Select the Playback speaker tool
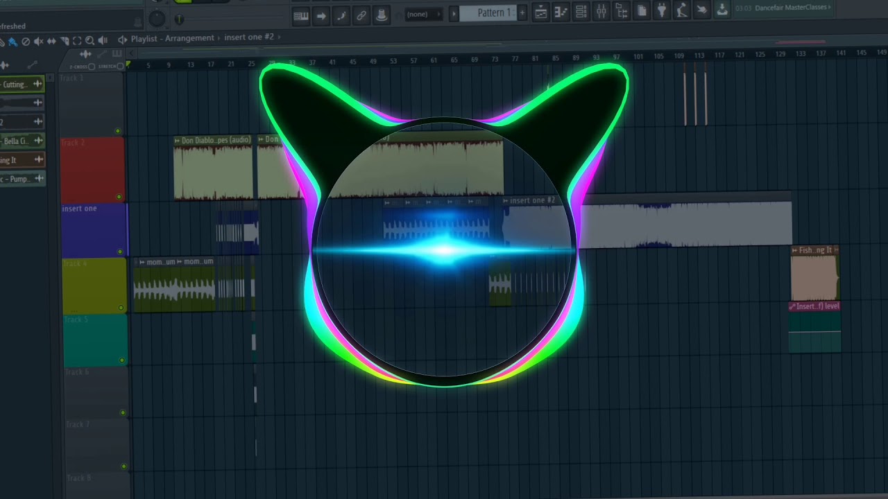 (x=103, y=40)
